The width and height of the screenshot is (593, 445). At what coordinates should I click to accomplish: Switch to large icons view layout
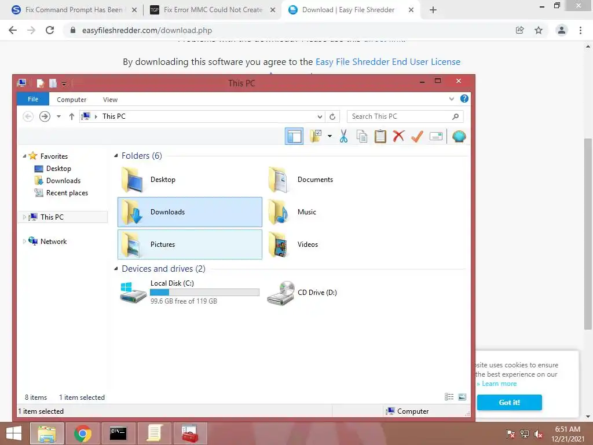tap(462, 396)
